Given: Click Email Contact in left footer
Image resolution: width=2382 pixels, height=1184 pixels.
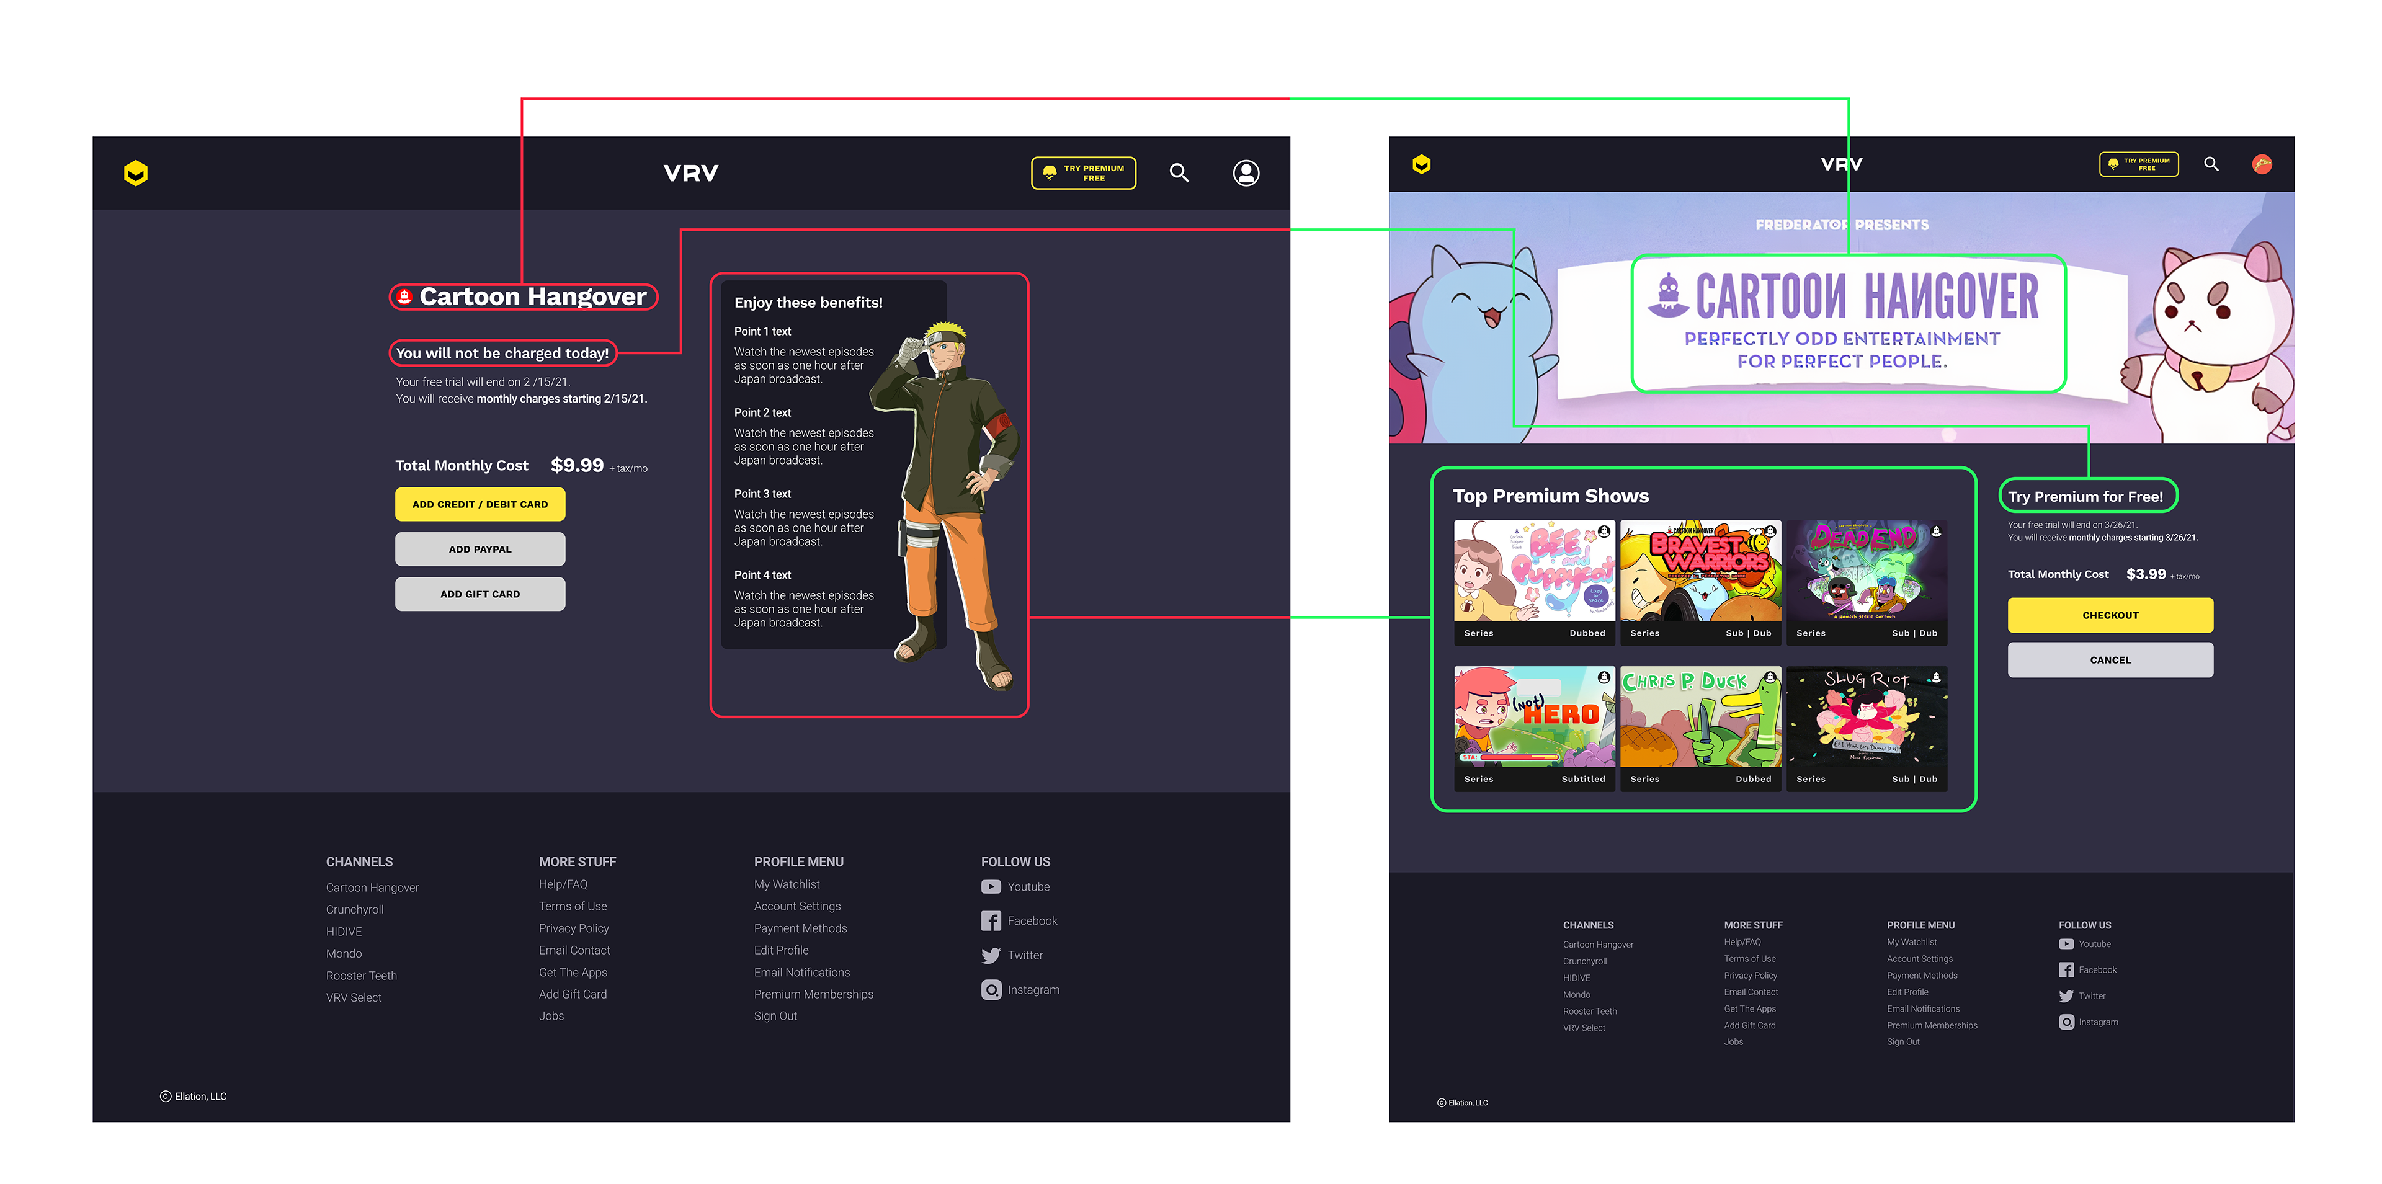Looking at the screenshot, I should tap(574, 951).
